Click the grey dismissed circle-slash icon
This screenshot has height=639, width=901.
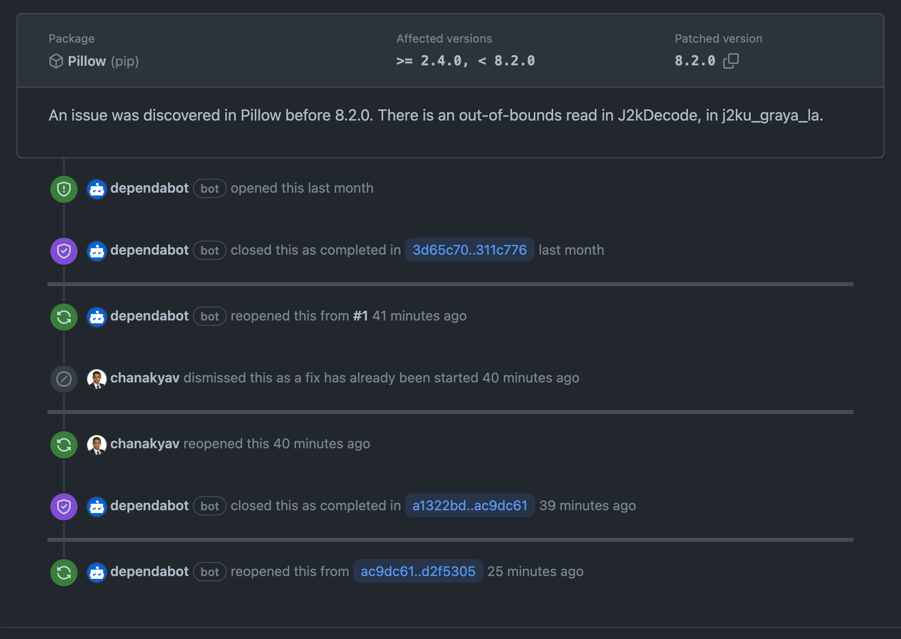click(64, 379)
